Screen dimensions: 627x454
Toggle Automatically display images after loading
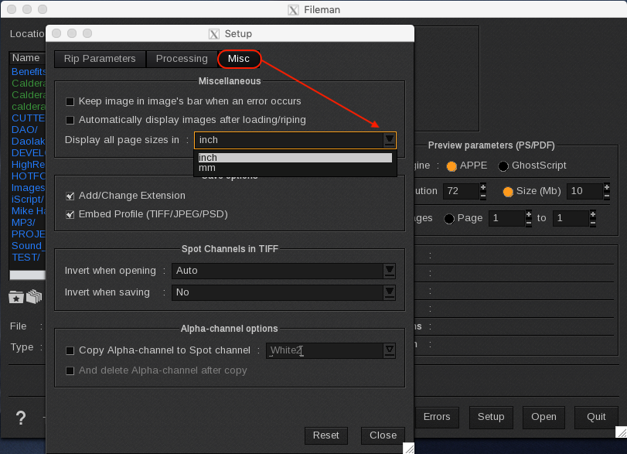pos(70,120)
